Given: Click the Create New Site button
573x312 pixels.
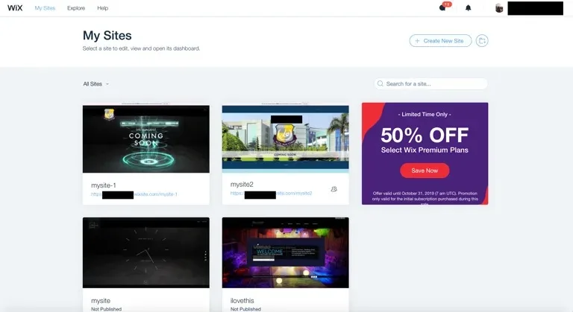Looking at the screenshot, I should pyautogui.click(x=440, y=41).
